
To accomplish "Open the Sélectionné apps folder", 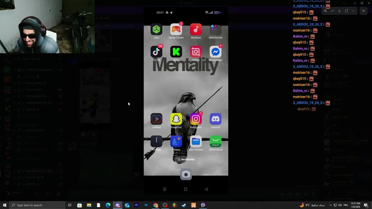I will (x=215, y=29).
